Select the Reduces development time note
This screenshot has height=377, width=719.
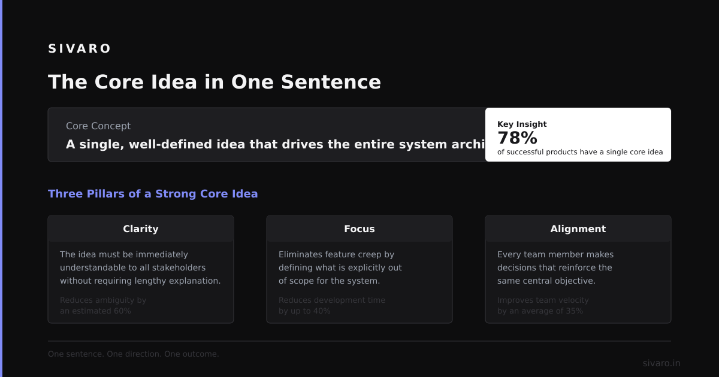pos(332,306)
